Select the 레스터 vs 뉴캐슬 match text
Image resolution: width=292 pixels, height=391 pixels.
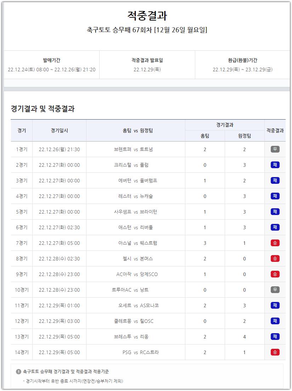[x=136, y=196]
